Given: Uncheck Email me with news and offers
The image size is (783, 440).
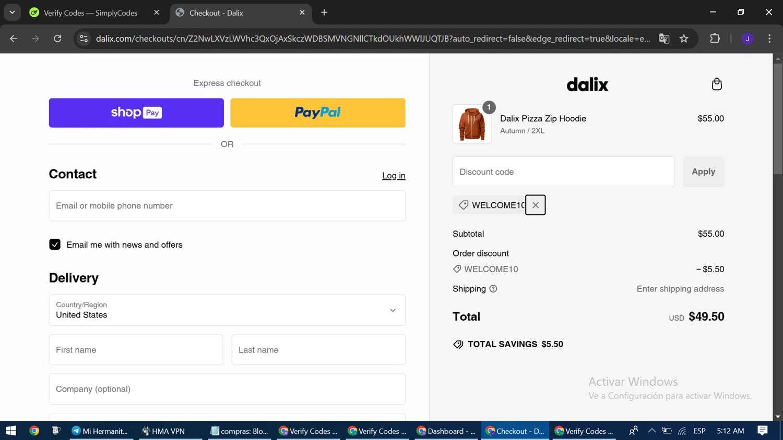Looking at the screenshot, I should point(55,245).
